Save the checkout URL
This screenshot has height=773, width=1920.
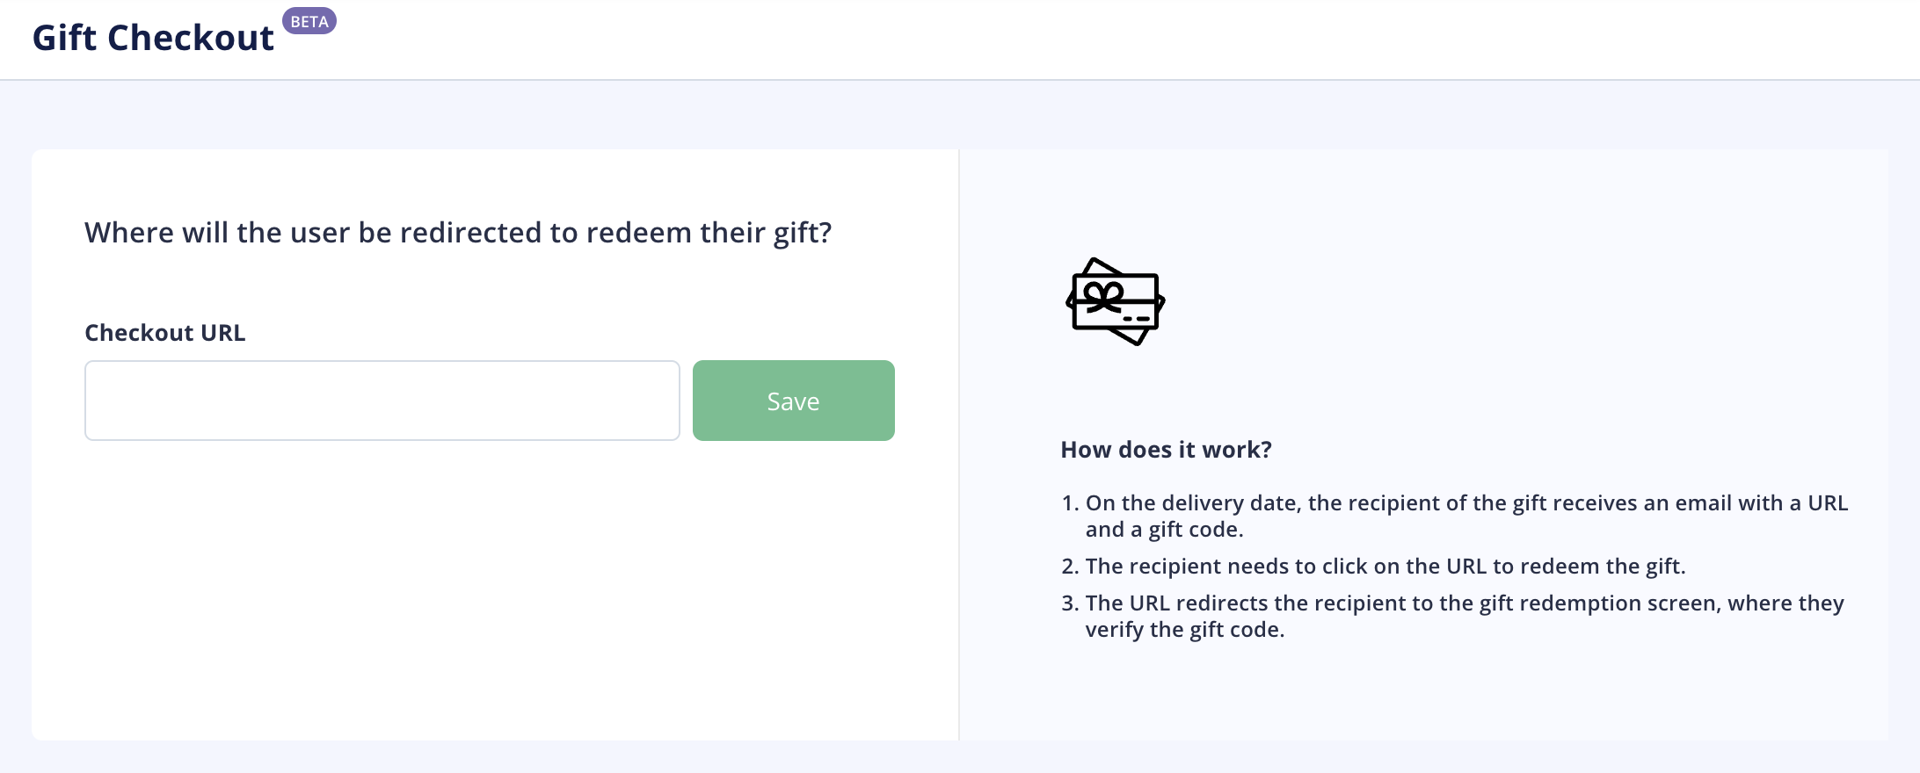coord(794,401)
